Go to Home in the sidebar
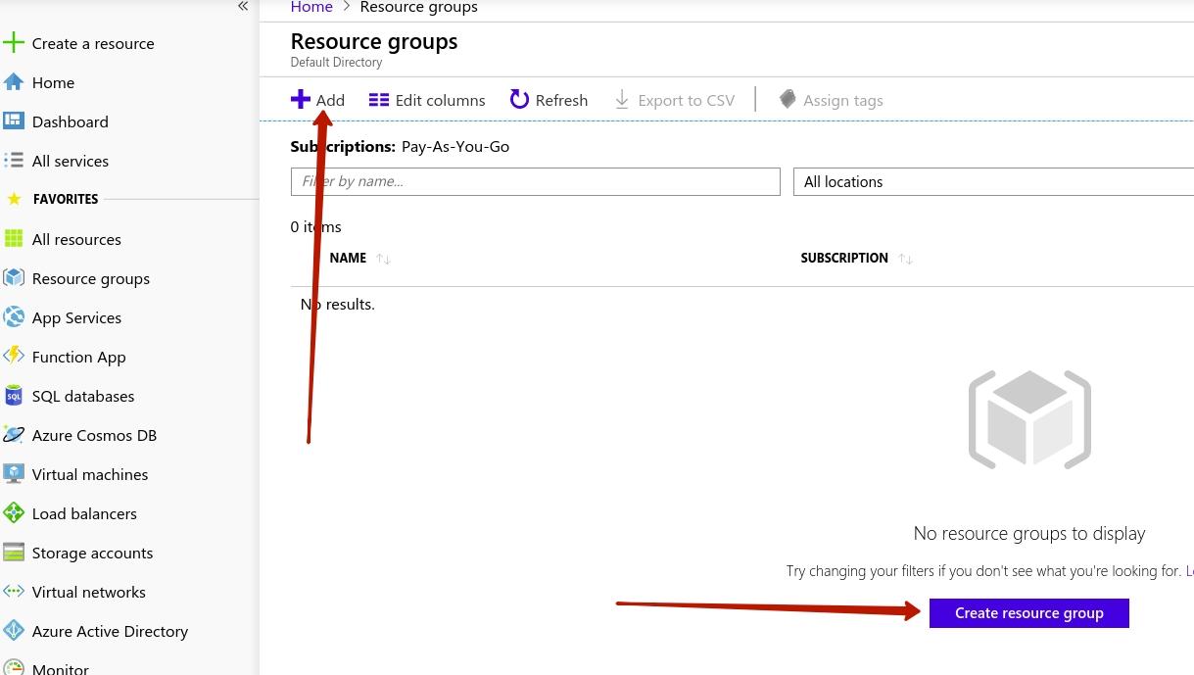The height and width of the screenshot is (675, 1194). (53, 82)
